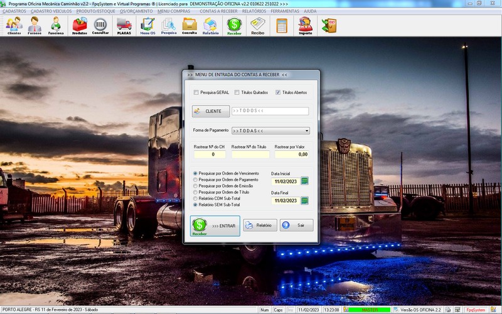
Task: Click the exit door toolbar icon
Action: click(329, 25)
